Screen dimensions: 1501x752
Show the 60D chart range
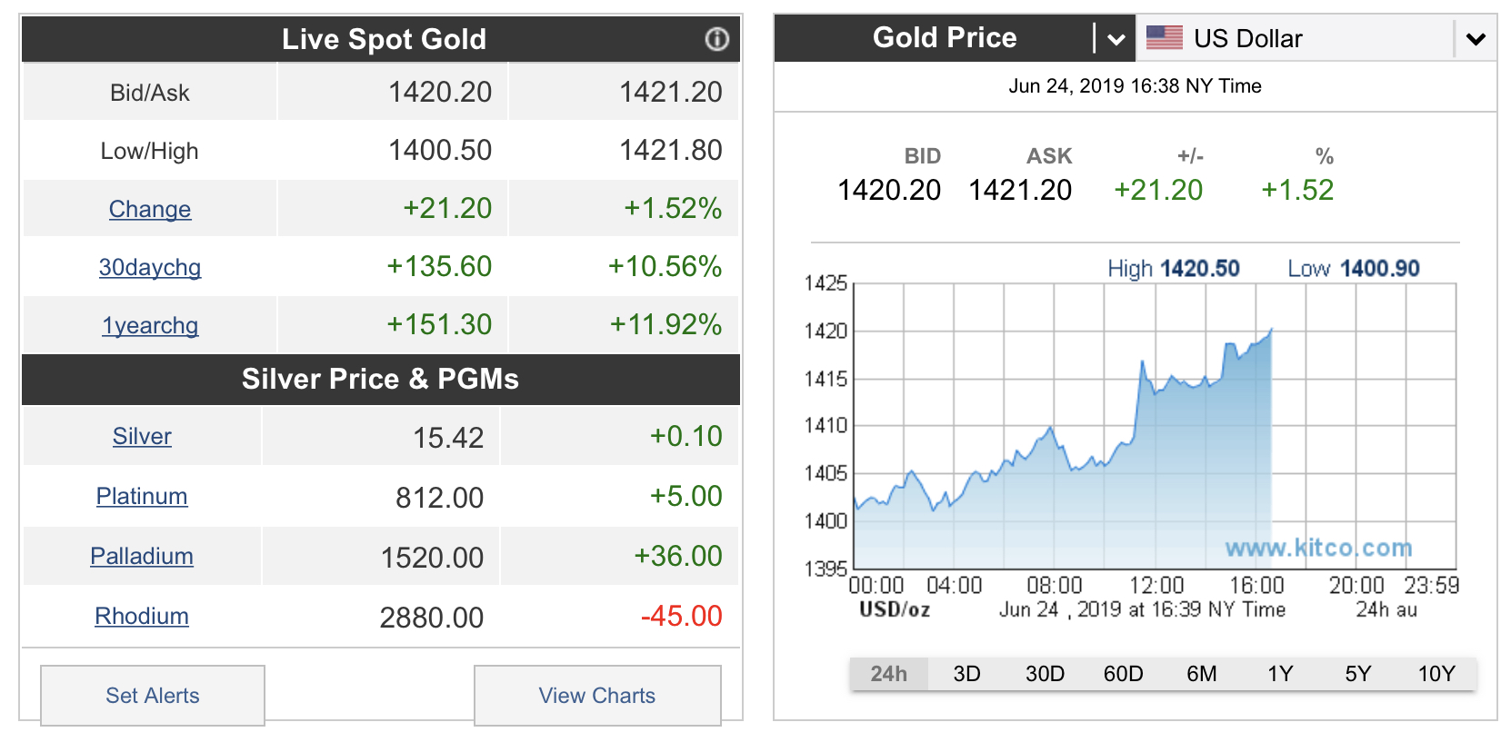pos(1123,674)
